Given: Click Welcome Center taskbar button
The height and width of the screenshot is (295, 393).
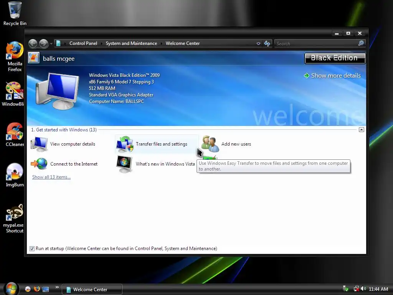Looking at the screenshot, I should click(92, 290).
